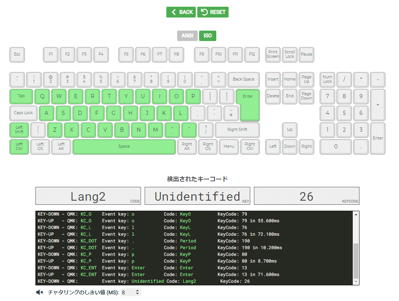This screenshot has height=301, width=399.
Task: Click the Scroll Lock key
Action: tap(290, 54)
